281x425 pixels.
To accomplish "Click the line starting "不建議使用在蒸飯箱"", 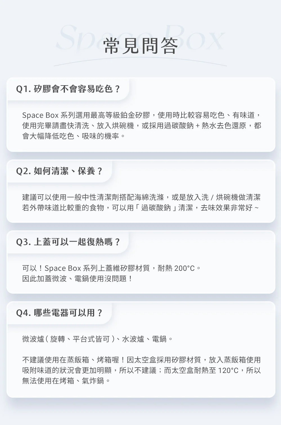I will pos(141,360).
